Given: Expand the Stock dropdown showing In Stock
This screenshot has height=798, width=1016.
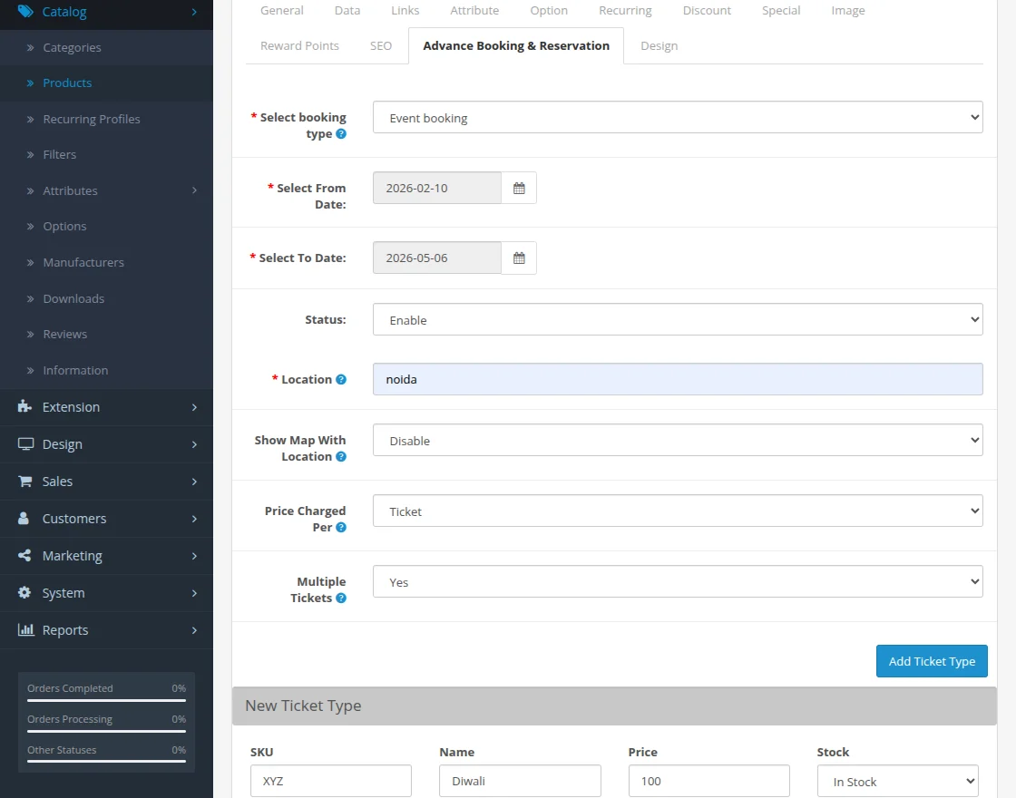Looking at the screenshot, I should (897, 781).
